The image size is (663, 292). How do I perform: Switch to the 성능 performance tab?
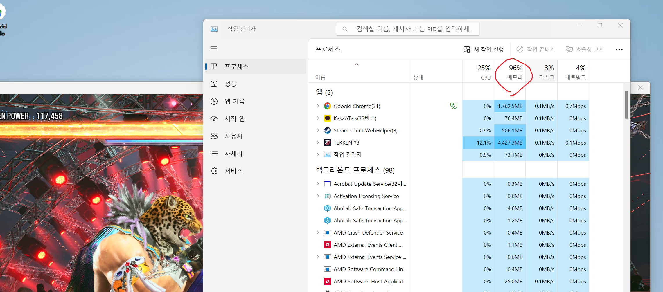(256, 84)
